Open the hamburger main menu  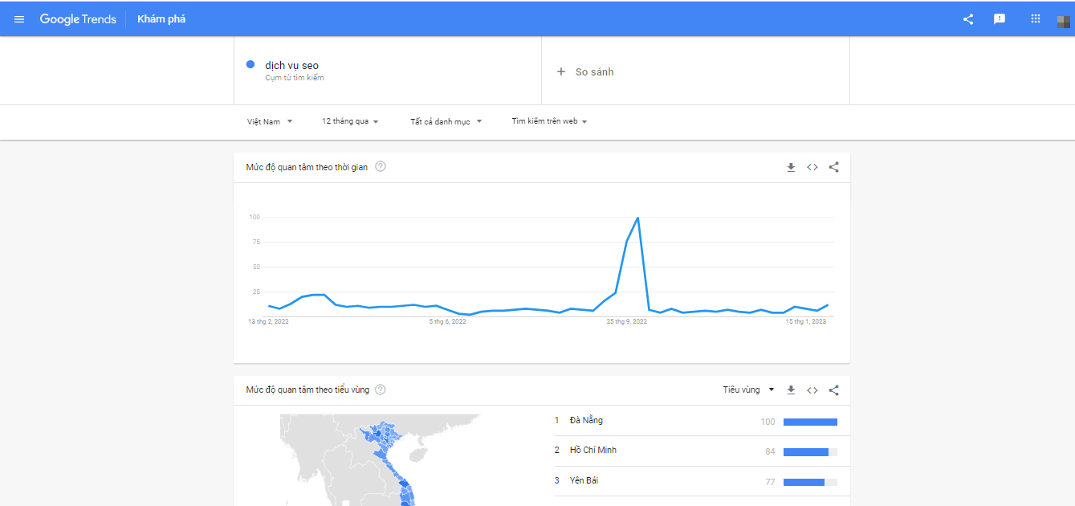19,19
